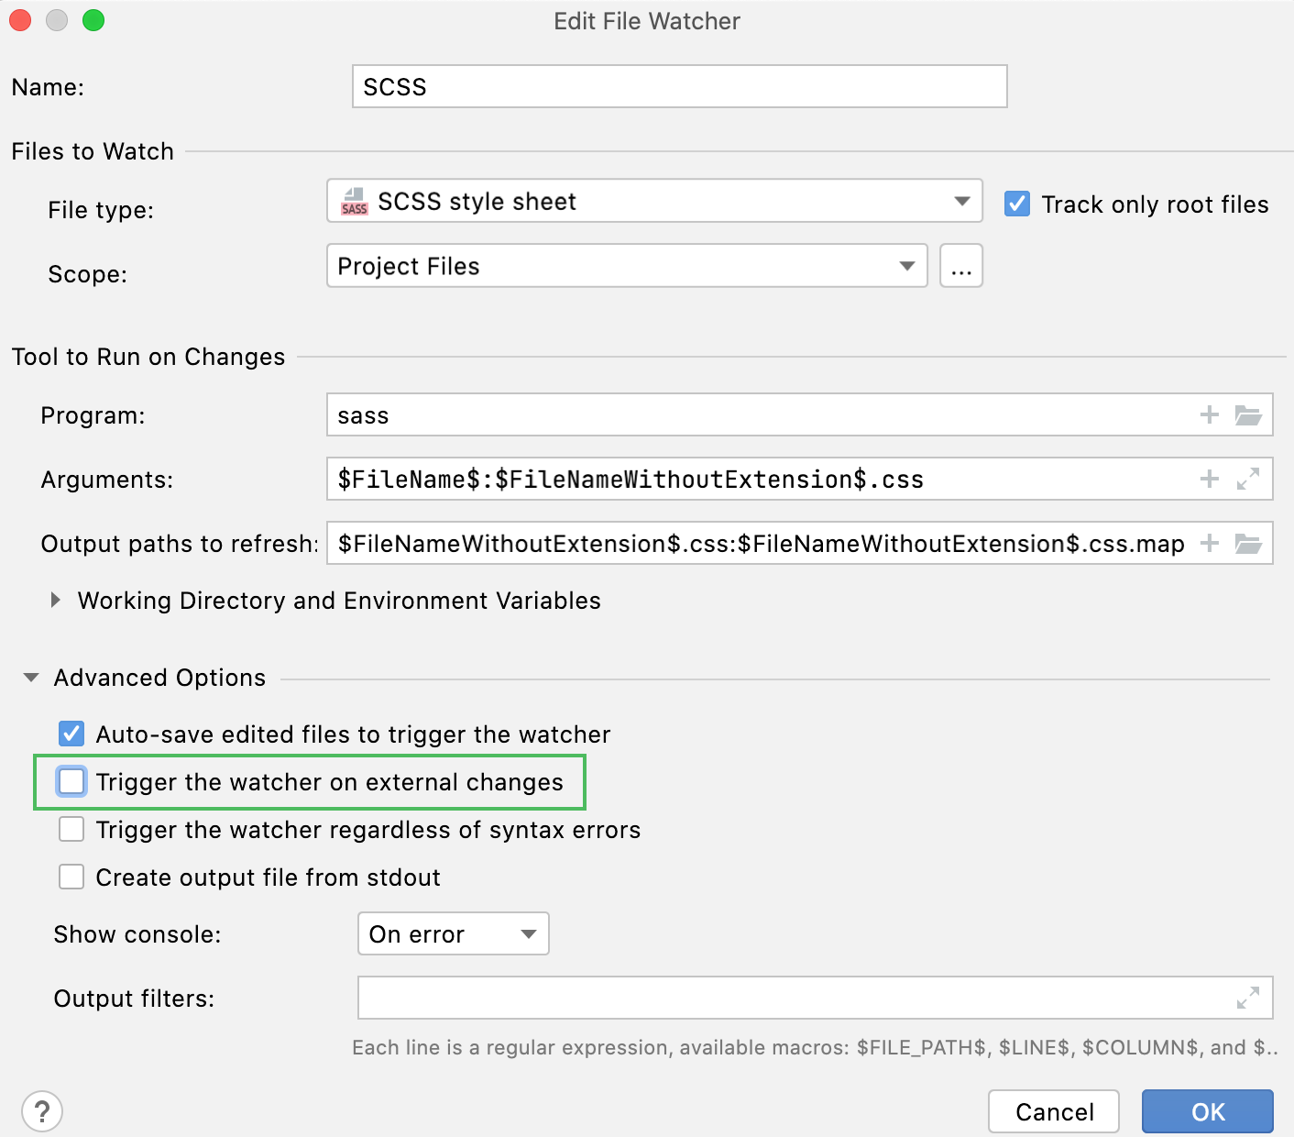The height and width of the screenshot is (1137, 1294).
Task: Click the Cancel button
Action: [1053, 1111]
